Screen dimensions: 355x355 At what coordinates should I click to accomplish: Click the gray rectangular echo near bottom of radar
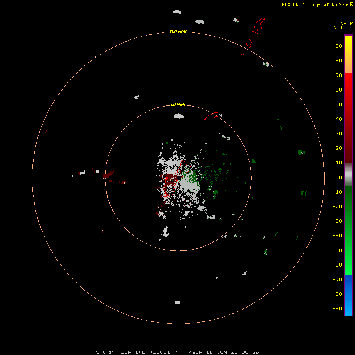tap(177, 302)
